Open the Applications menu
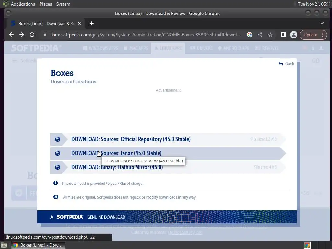 (x=23, y=4)
